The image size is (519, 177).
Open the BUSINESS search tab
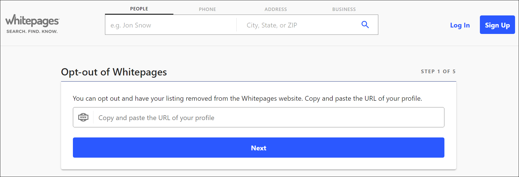344,9
